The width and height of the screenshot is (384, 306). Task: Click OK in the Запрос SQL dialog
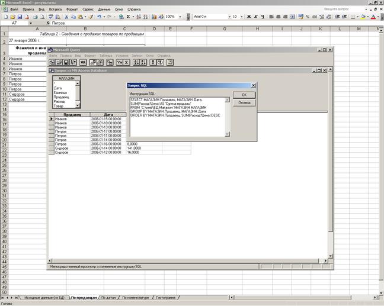(244, 95)
